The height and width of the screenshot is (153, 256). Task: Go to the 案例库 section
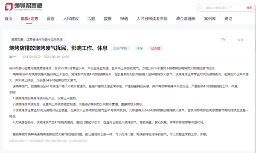tap(210, 19)
